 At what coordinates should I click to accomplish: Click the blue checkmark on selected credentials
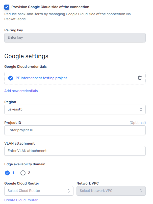(11, 78)
